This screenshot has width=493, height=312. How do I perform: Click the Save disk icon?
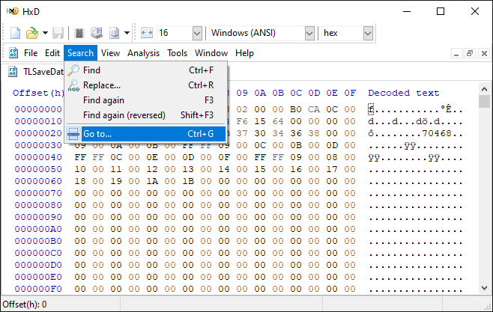58,33
